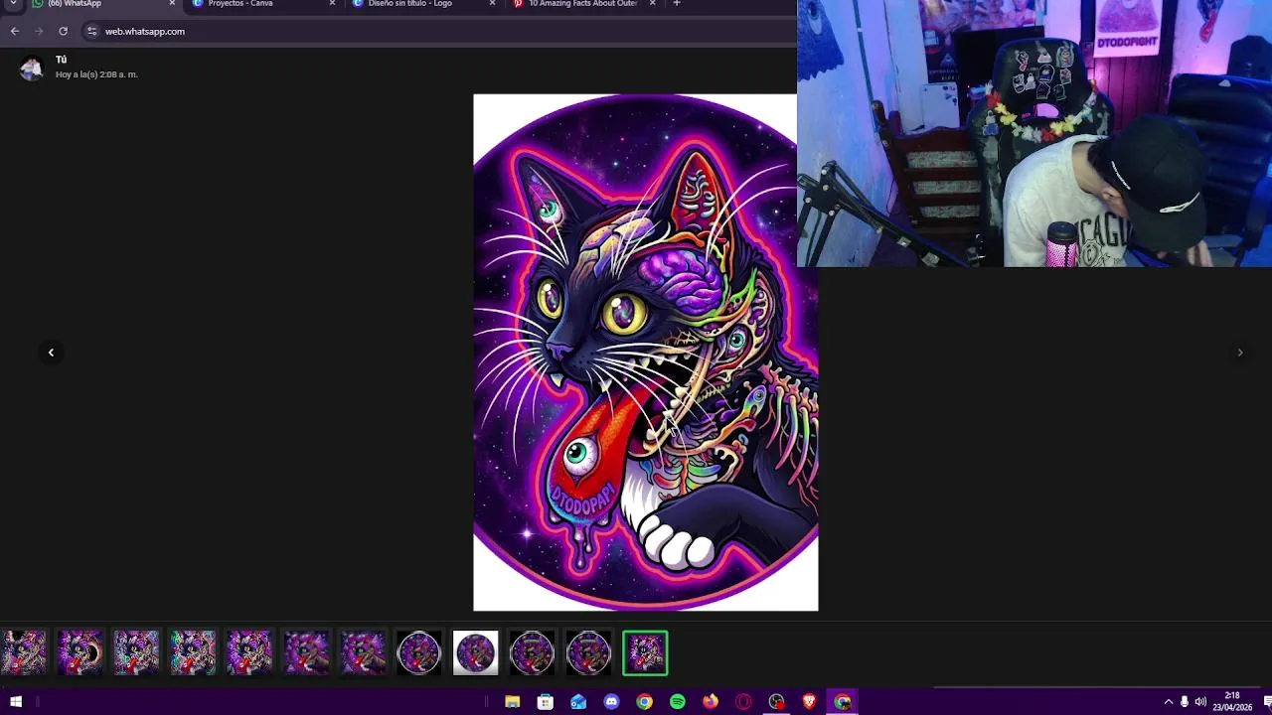Select the fourth thumbnail in the strip

pyautogui.click(x=193, y=653)
